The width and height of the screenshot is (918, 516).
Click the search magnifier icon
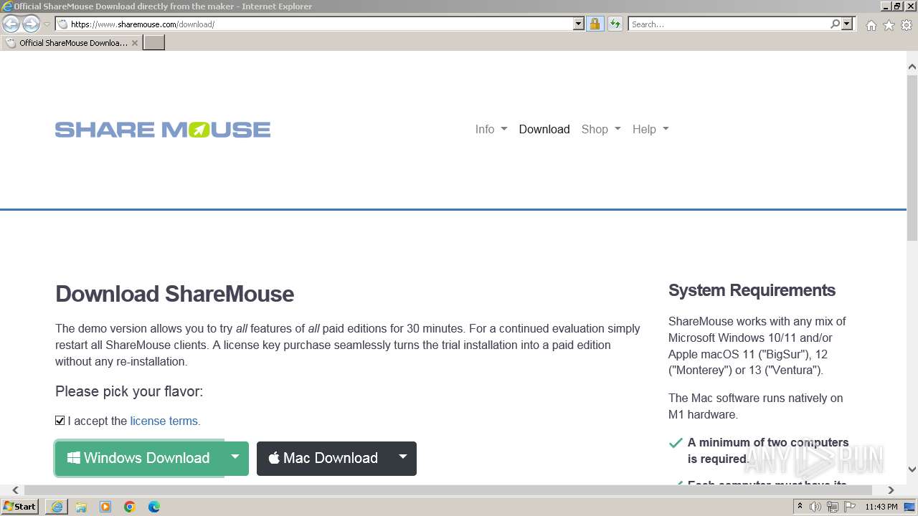(835, 24)
